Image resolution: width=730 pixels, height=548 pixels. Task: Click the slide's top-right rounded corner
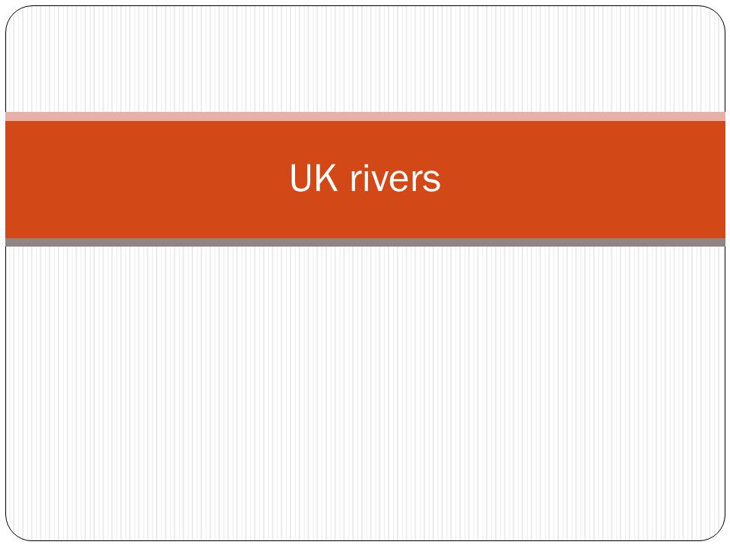point(717,14)
